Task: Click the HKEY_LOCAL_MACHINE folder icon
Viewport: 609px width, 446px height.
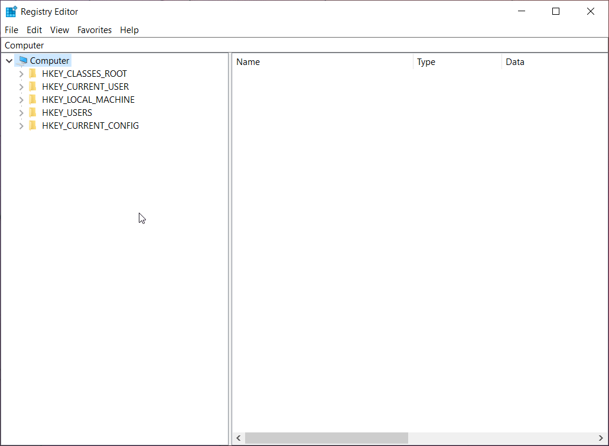Action: tap(33, 99)
